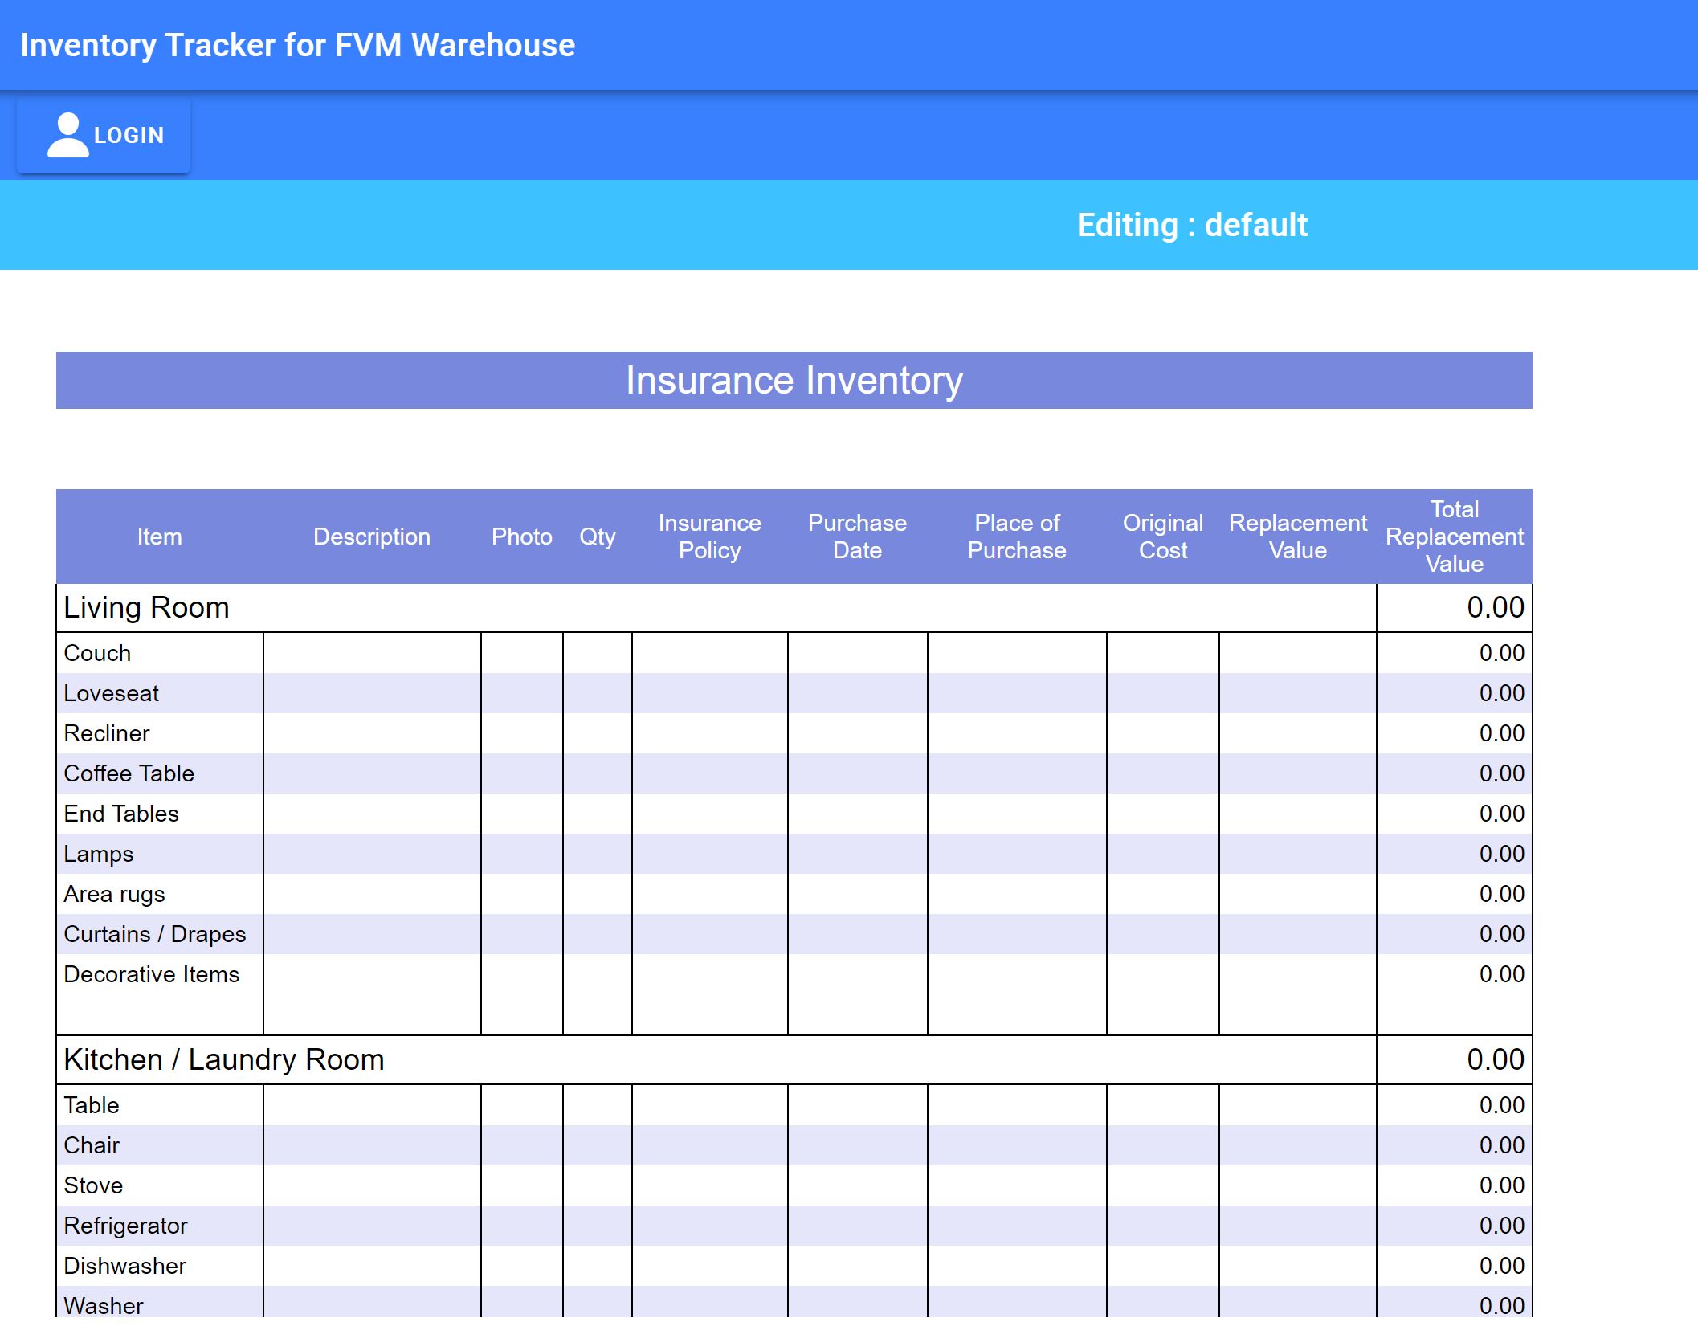1698x1326 pixels.
Task: Click the Place of Purchase column header
Action: (1017, 537)
